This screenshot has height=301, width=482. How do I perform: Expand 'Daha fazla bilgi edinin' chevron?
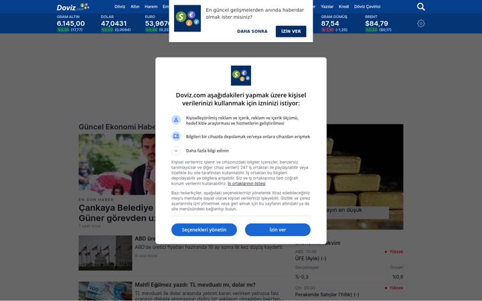pyautogui.click(x=176, y=150)
